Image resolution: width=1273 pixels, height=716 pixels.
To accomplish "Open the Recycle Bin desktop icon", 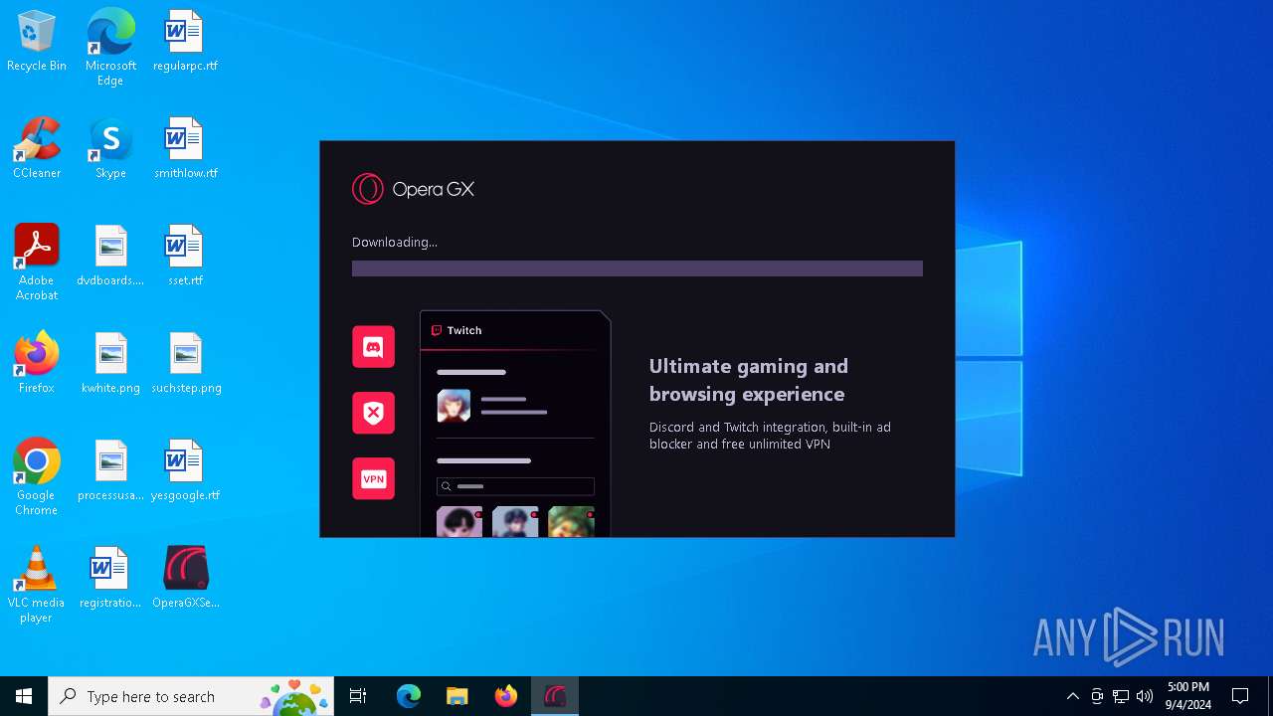I will click(x=37, y=42).
